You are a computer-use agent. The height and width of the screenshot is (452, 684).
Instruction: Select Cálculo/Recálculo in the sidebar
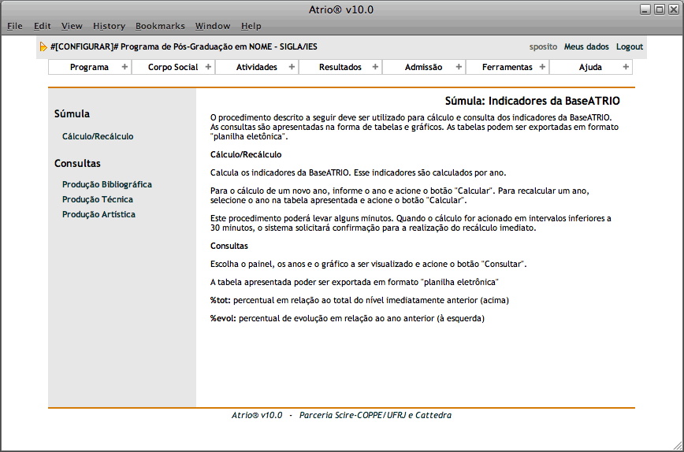pos(98,136)
